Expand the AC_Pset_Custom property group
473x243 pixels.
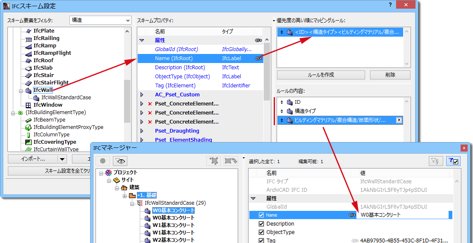pyautogui.click(x=142, y=95)
